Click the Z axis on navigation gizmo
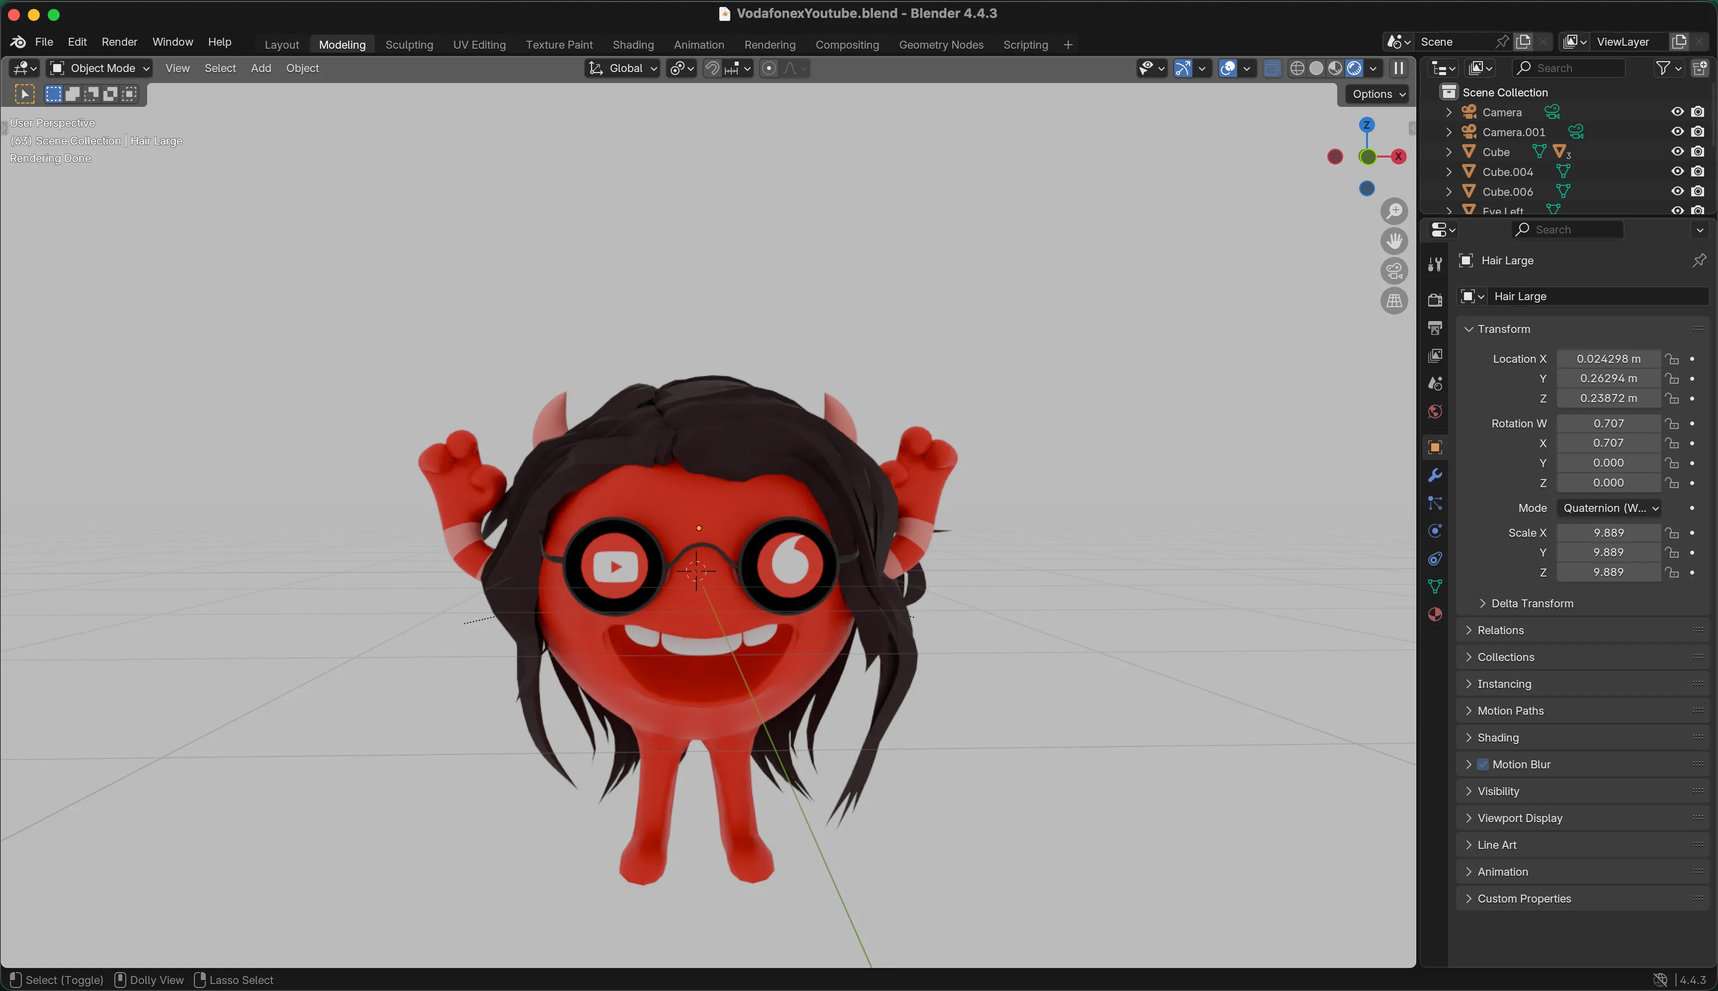The image size is (1718, 991). (x=1366, y=125)
